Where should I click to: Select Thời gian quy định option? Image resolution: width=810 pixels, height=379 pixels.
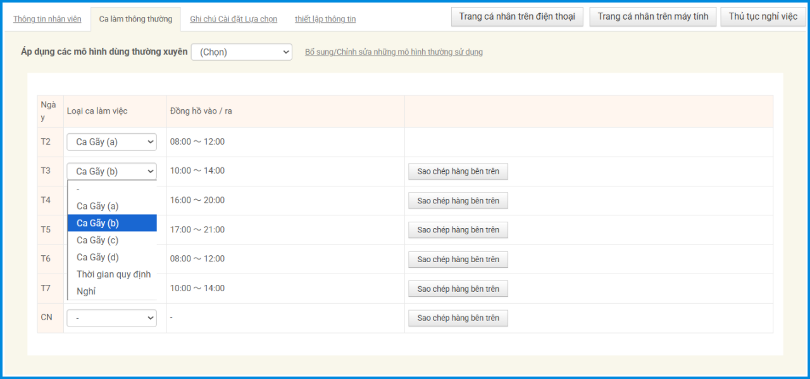coord(113,274)
